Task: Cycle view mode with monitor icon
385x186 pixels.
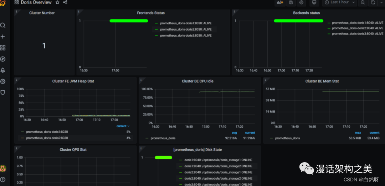Action: 314,2
